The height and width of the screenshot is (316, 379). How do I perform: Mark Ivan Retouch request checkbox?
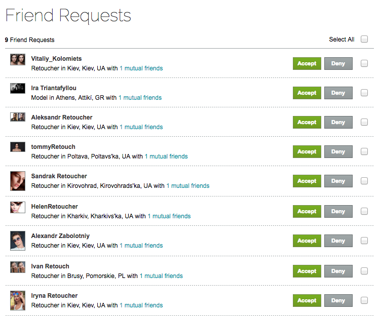[x=364, y=271]
